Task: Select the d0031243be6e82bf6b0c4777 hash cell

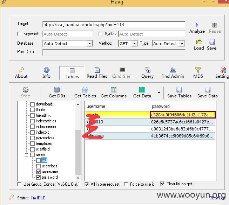Action: pyautogui.click(x=182, y=129)
